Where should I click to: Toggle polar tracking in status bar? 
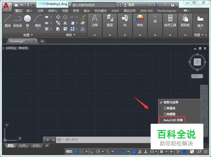click(98, 152)
